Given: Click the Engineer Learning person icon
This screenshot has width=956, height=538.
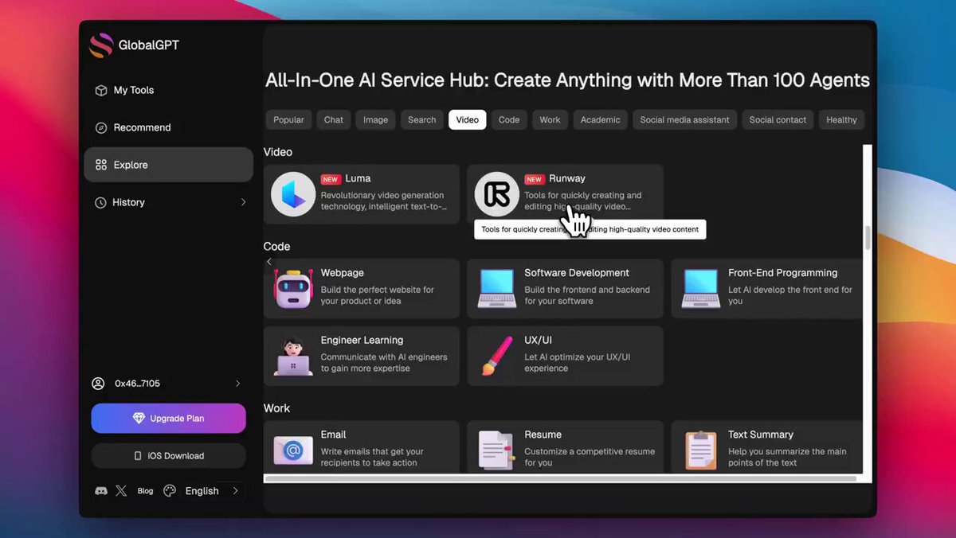Looking at the screenshot, I should coord(293,356).
